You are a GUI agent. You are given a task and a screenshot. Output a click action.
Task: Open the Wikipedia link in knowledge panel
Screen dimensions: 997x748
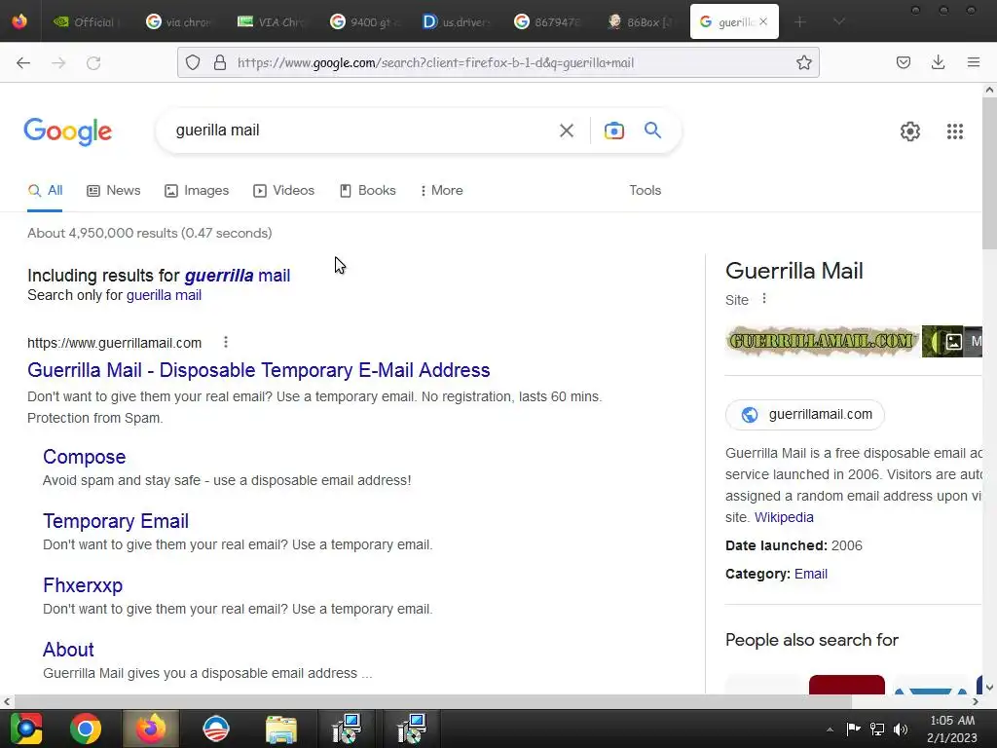coord(784,517)
